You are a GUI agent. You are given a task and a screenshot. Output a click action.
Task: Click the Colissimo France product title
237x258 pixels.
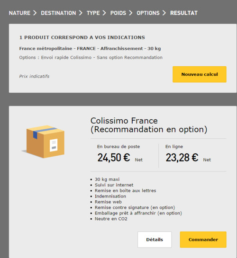pos(149,125)
